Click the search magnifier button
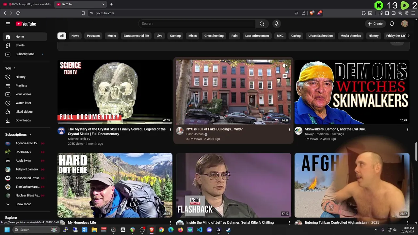 click(262, 24)
